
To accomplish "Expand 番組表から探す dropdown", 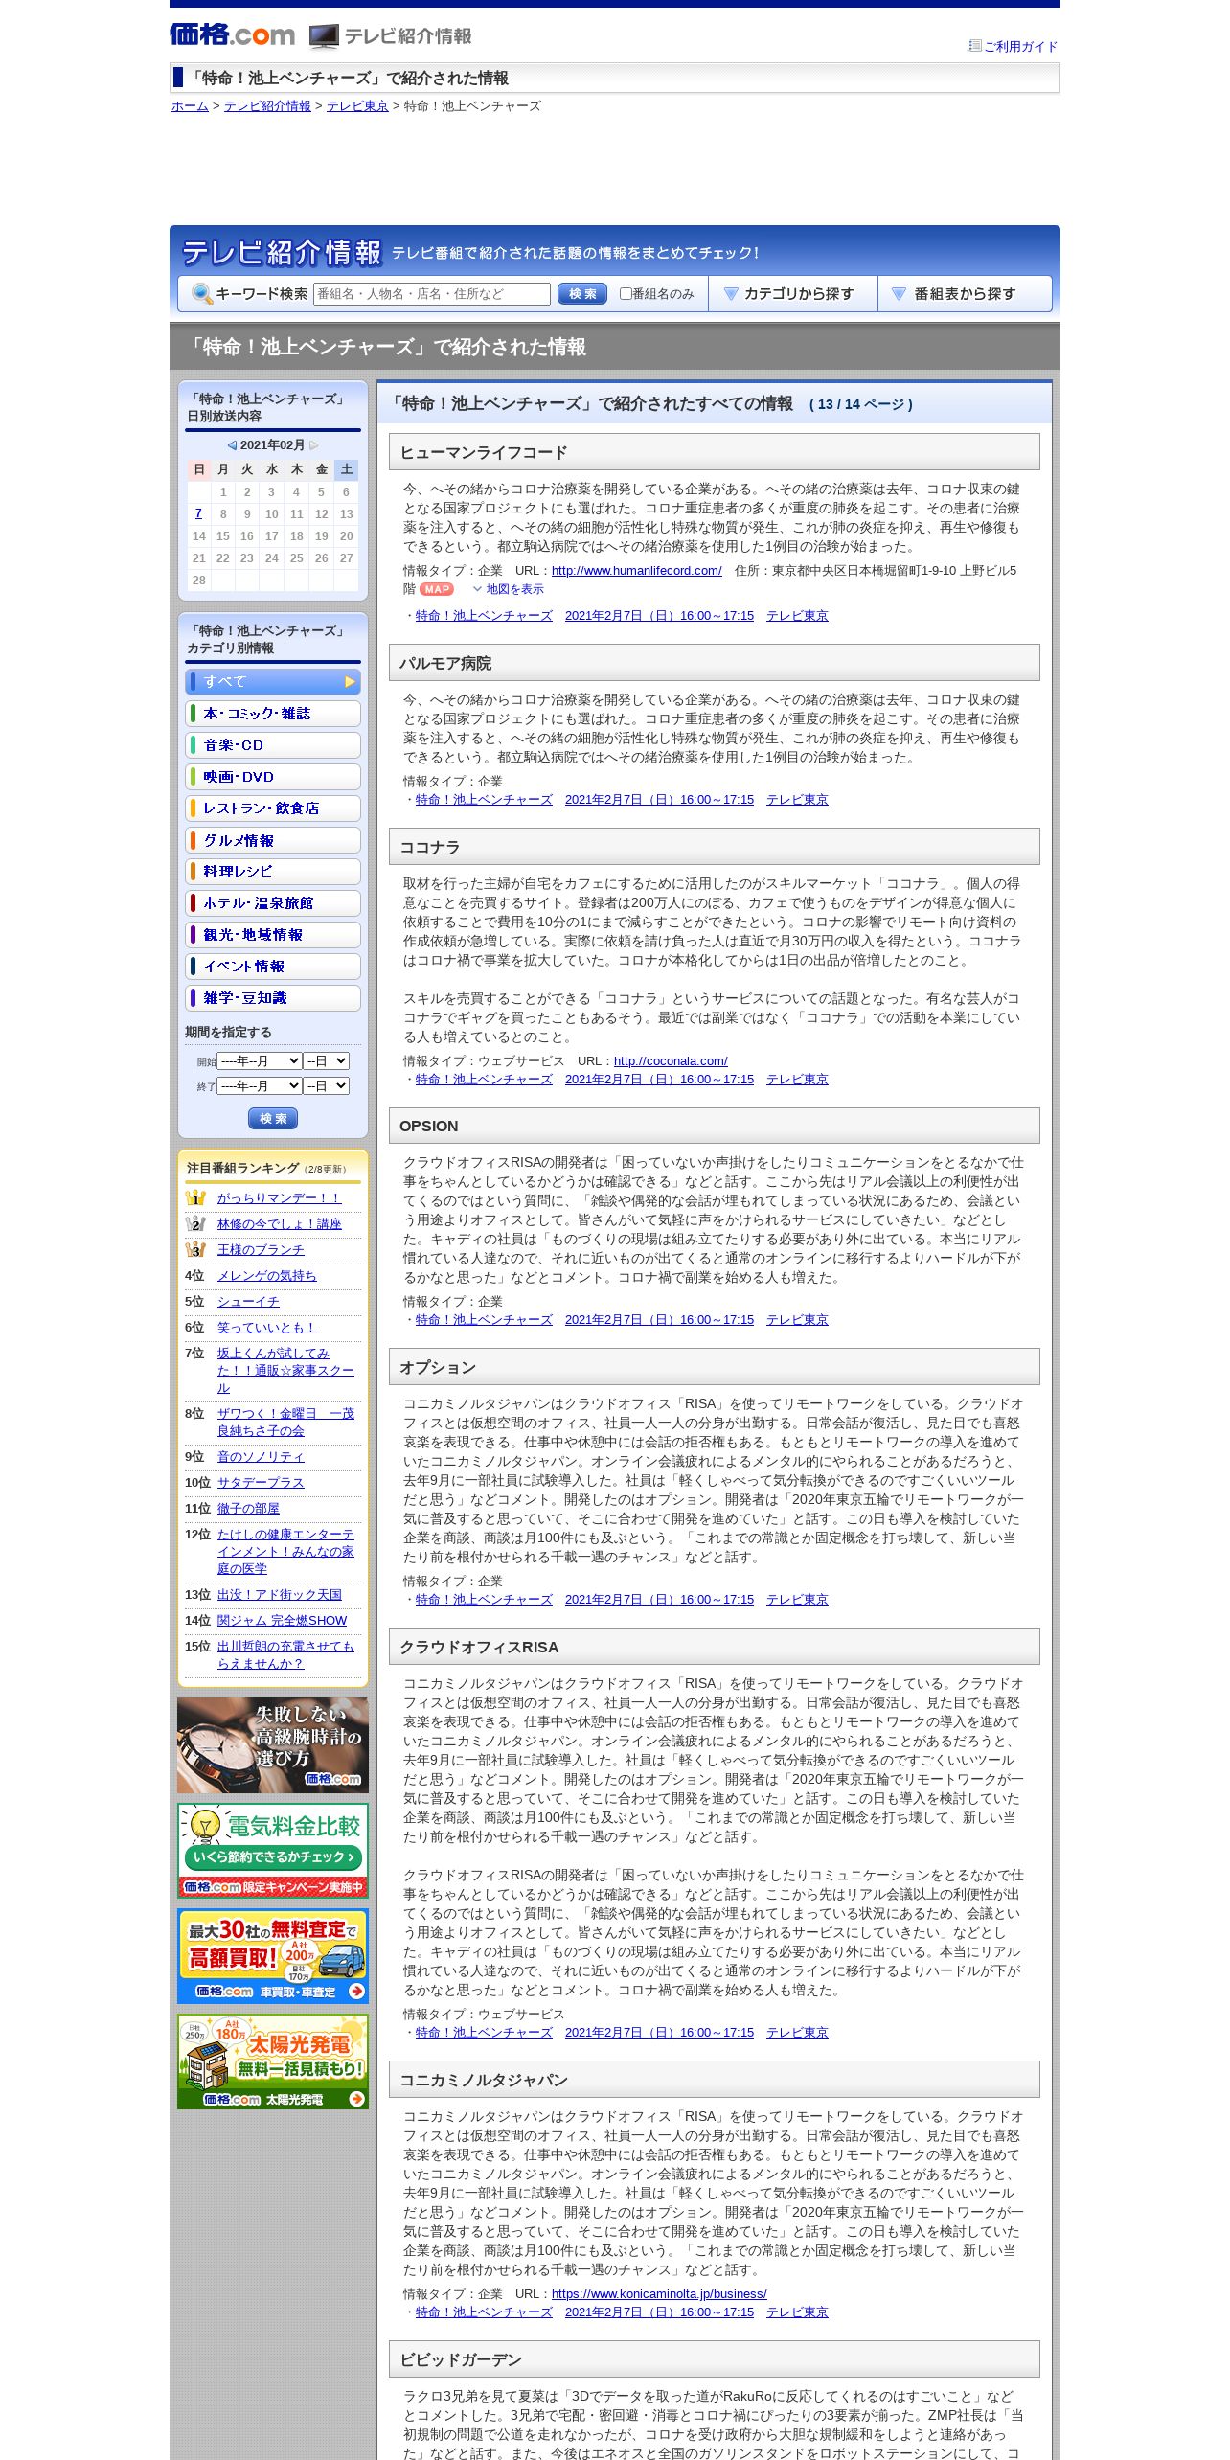I will click(x=964, y=294).
